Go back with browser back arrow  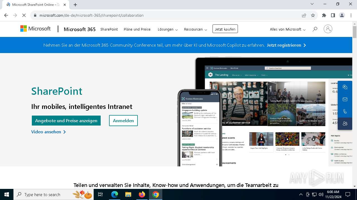(6, 15)
